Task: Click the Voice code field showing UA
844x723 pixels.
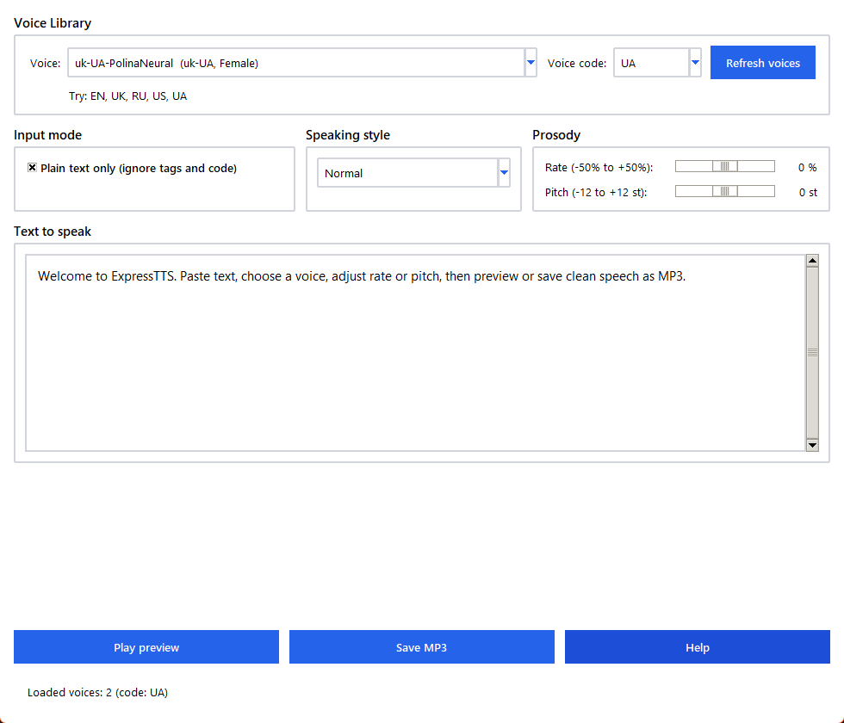Action: 651,62
